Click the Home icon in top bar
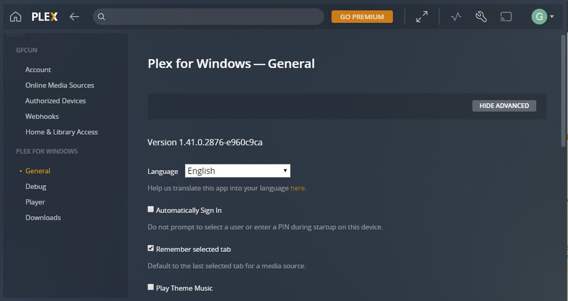The image size is (568, 301). click(x=16, y=17)
